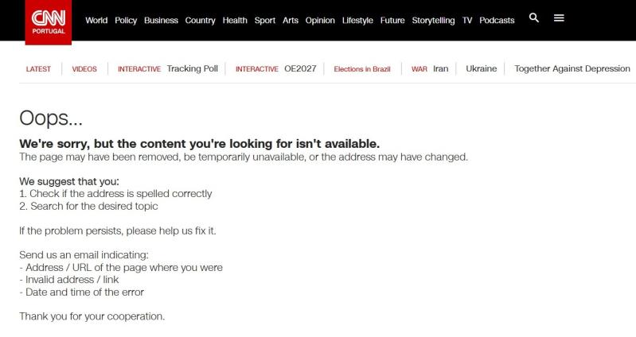Screen dimensions: 636x337
Task: Open the search magnifier icon
Action: point(534,17)
